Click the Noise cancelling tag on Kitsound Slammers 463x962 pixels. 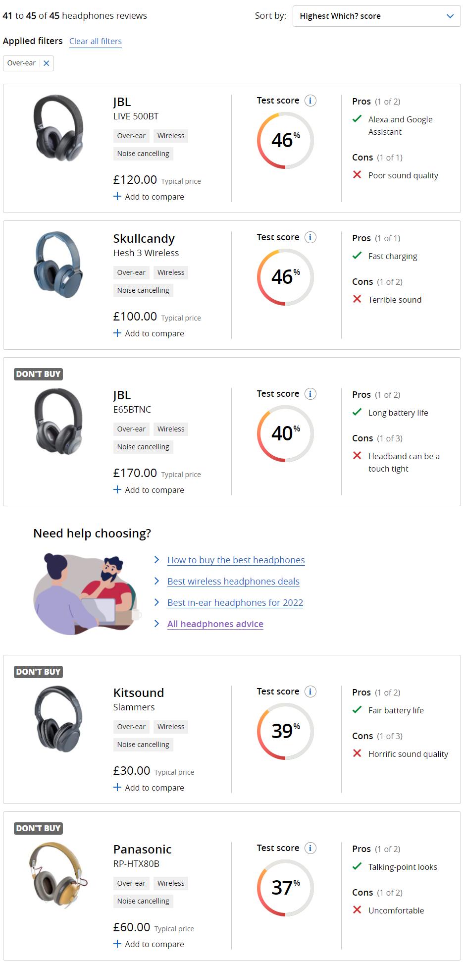pyautogui.click(x=143, y=745)
